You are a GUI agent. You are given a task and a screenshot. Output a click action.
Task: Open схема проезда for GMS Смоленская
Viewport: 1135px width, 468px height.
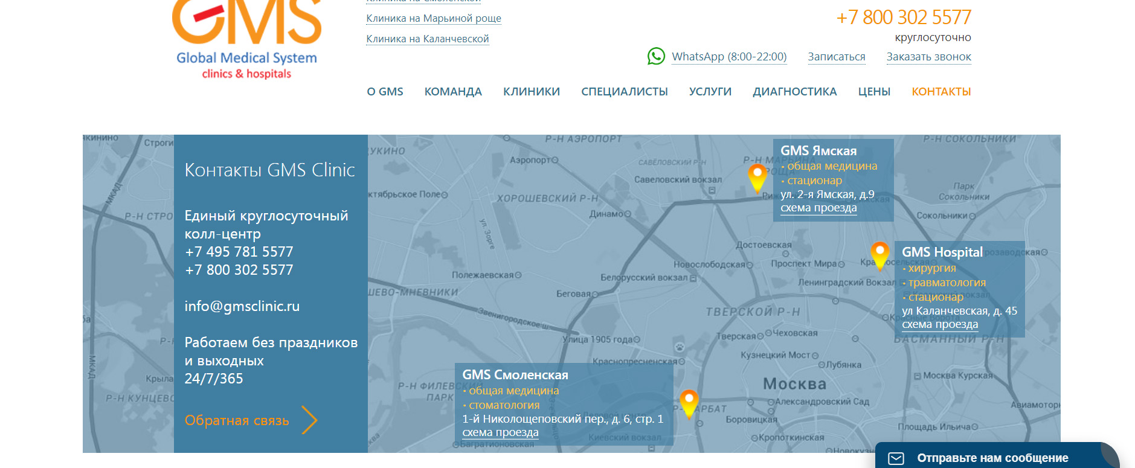coord(500,432)
